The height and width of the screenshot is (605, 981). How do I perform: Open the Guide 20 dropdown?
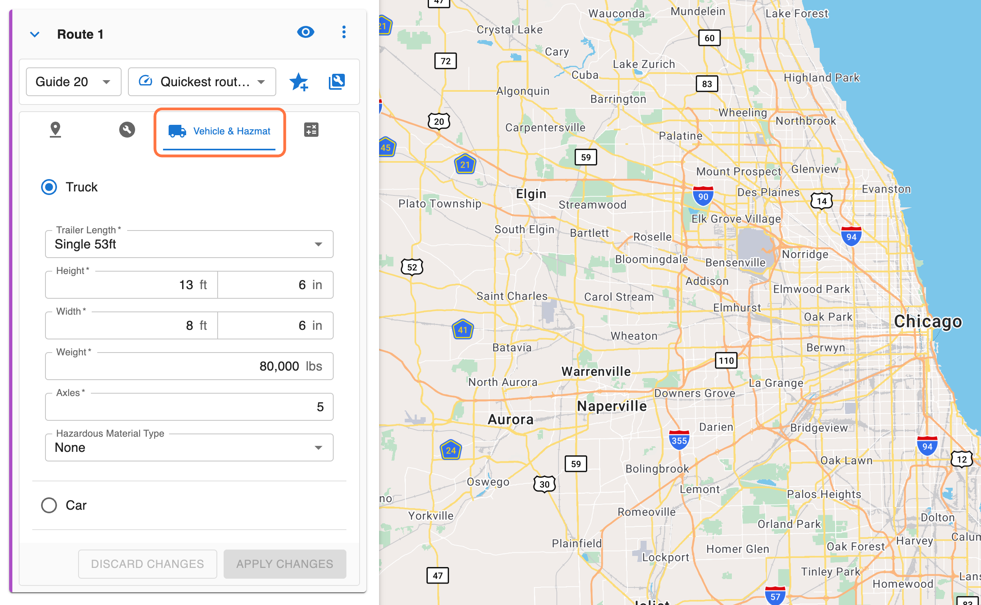[x=74, y=82]
